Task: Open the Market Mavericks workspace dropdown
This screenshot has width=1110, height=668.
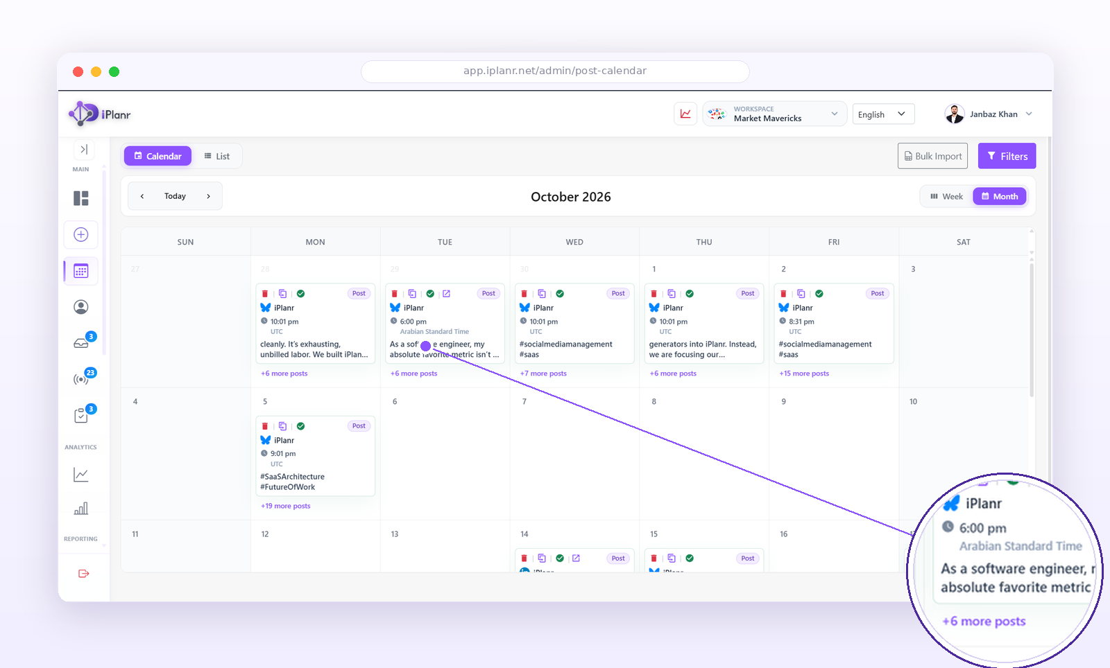Action: (x=774, y=114)
